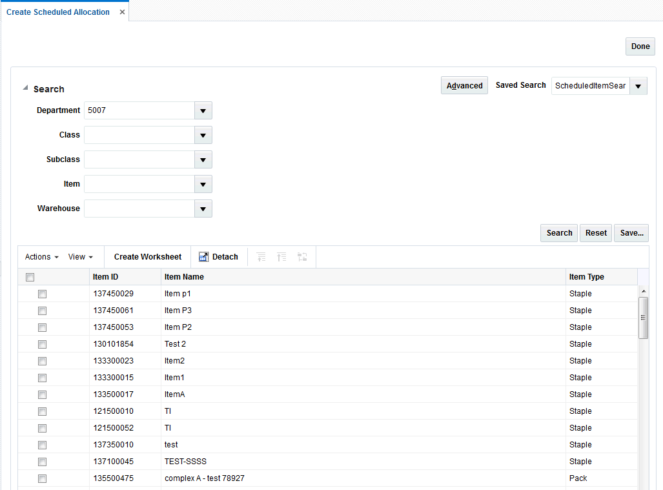The image size is (663, 490).
Task: Open the ScheduledItemSear saved search dropdown
Action: click(638, 85)
